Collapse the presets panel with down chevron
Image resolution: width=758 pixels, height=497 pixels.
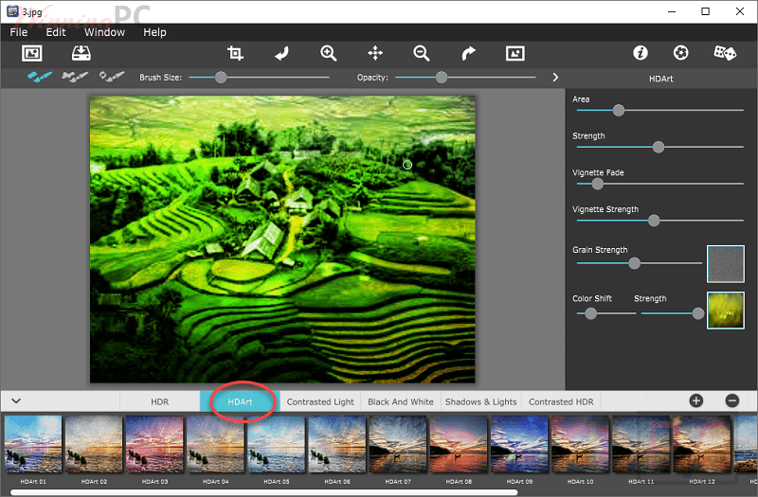[16, 400]
